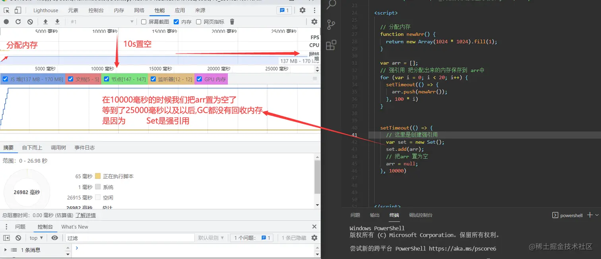Click the white 空闲 color swatch
The image size is (601, 259).
pos(98,198)
